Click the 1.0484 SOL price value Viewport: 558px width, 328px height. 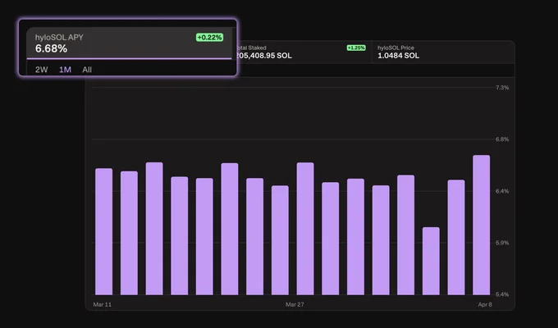coord(398,56)
